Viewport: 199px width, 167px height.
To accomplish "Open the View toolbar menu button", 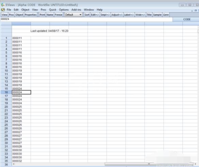I will pos(4,15).
